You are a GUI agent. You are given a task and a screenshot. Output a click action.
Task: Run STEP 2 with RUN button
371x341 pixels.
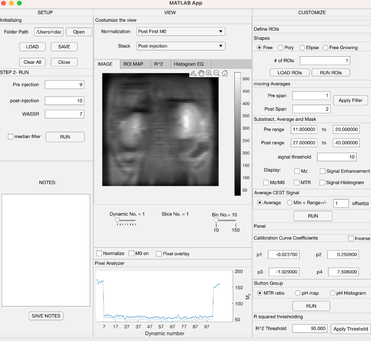pos(65,137)
